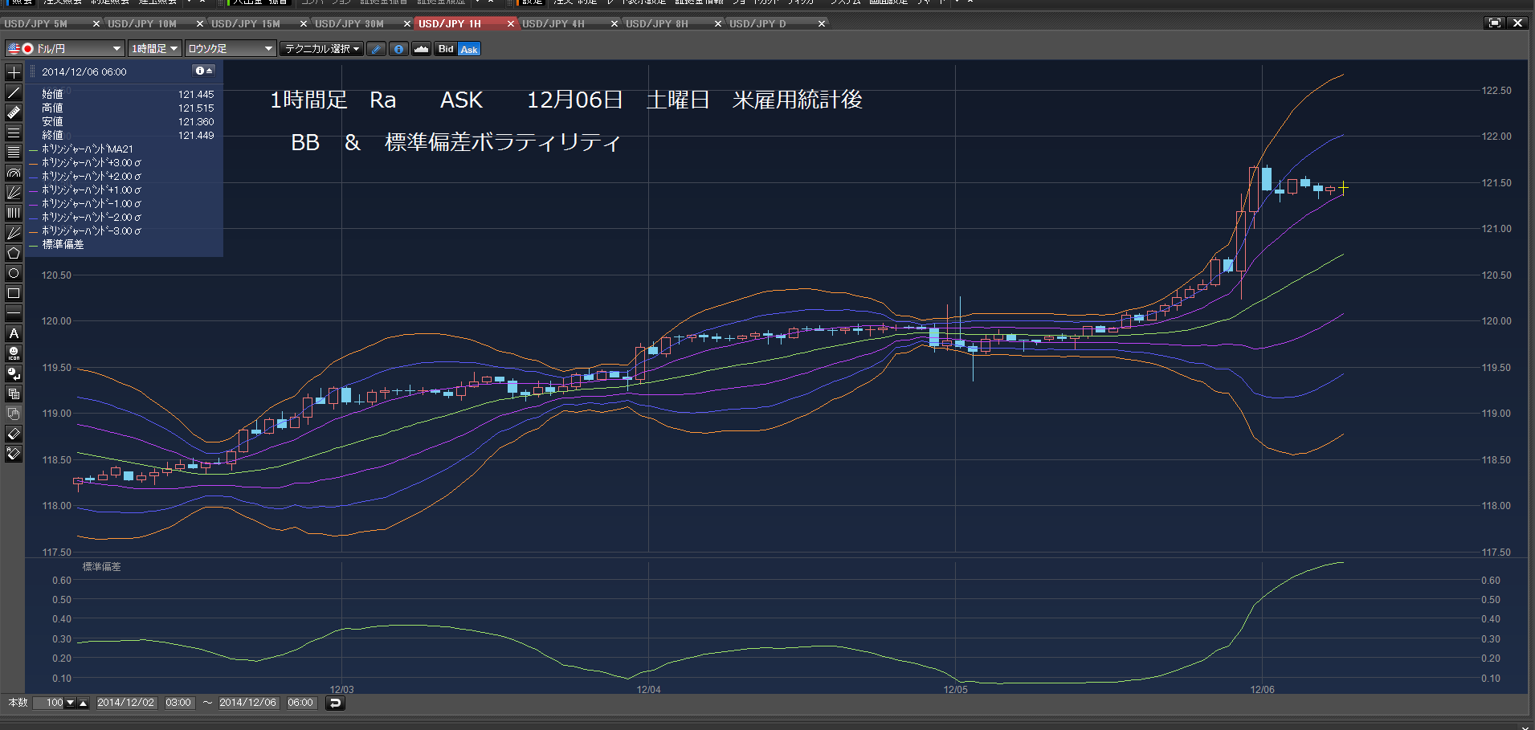Click the 12月06日 chart annotation text
The height and width of the screenshot is (730, 1535).
pos(574,100)
